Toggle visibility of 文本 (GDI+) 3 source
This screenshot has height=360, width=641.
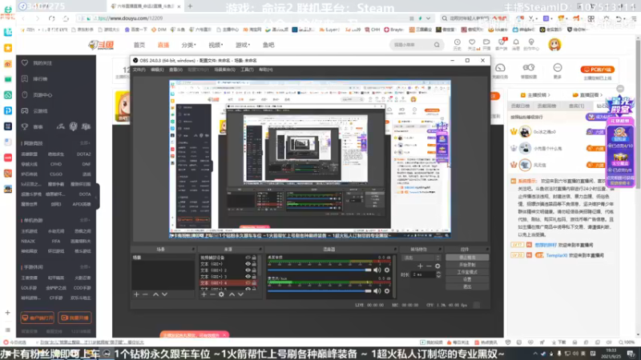248,276
